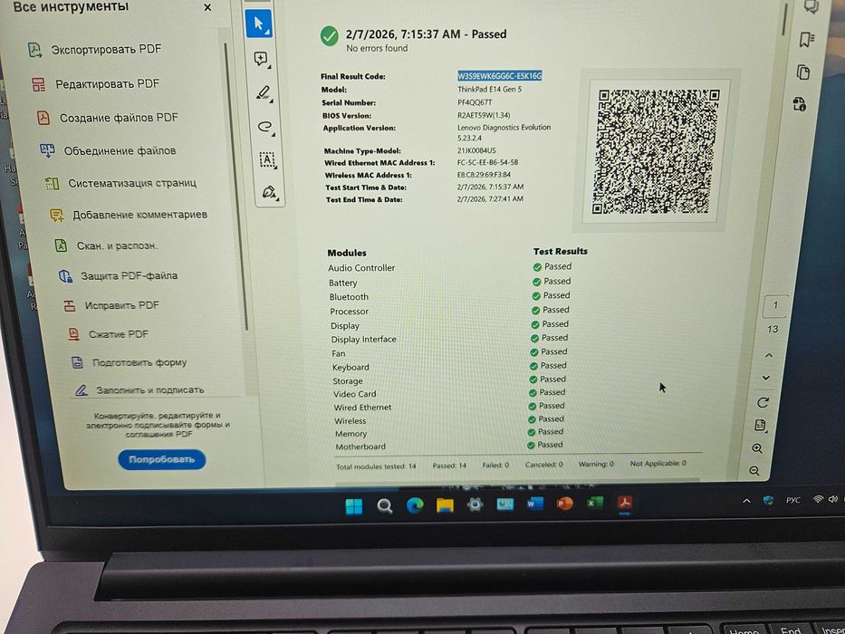The image size is (845, 634).
Task: Launch Скан. и распозн. tool
Action: point(106,245)
